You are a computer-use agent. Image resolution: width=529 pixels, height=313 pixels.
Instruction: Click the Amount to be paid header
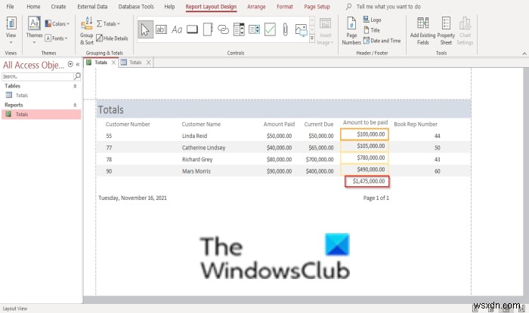click(x=365, y=122)
